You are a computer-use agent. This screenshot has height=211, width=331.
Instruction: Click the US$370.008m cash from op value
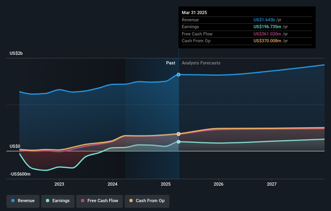click(267, 41)
